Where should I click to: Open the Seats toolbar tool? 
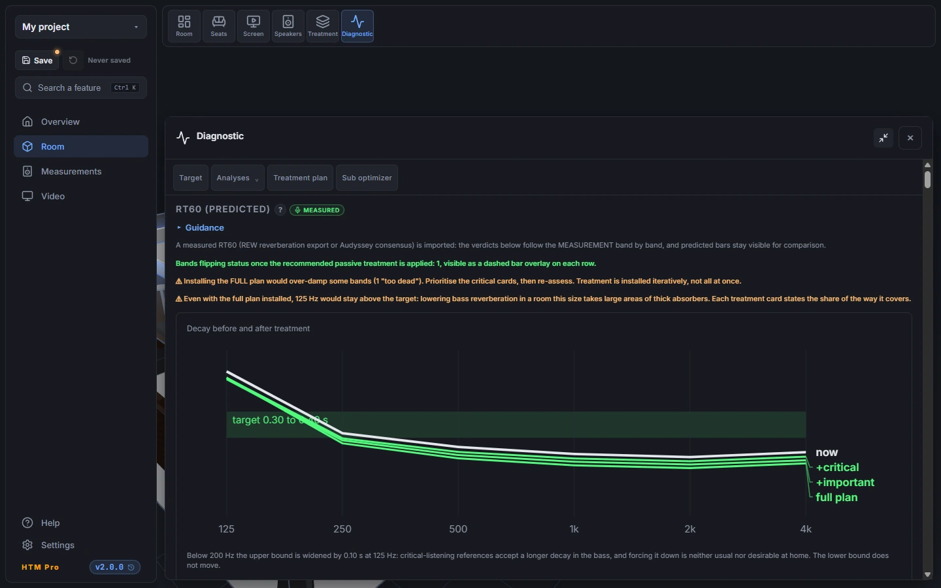[219, 26]
